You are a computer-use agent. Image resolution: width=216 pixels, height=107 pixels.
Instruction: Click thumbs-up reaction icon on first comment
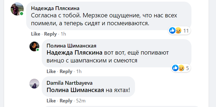(172, 30)
